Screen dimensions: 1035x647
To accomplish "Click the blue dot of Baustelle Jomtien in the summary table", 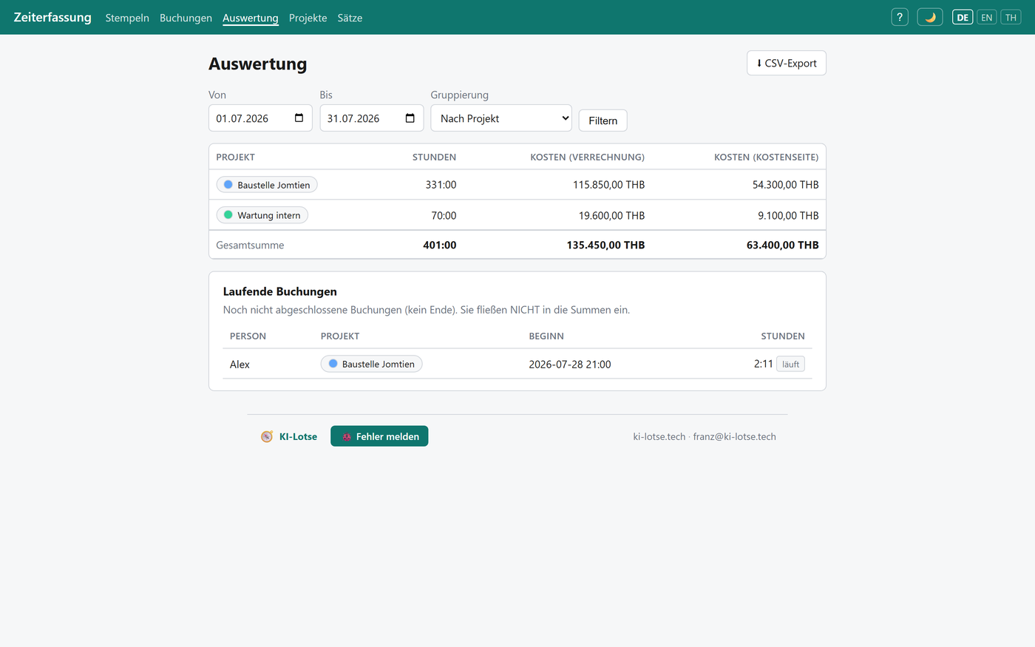I will coord(228,185).
